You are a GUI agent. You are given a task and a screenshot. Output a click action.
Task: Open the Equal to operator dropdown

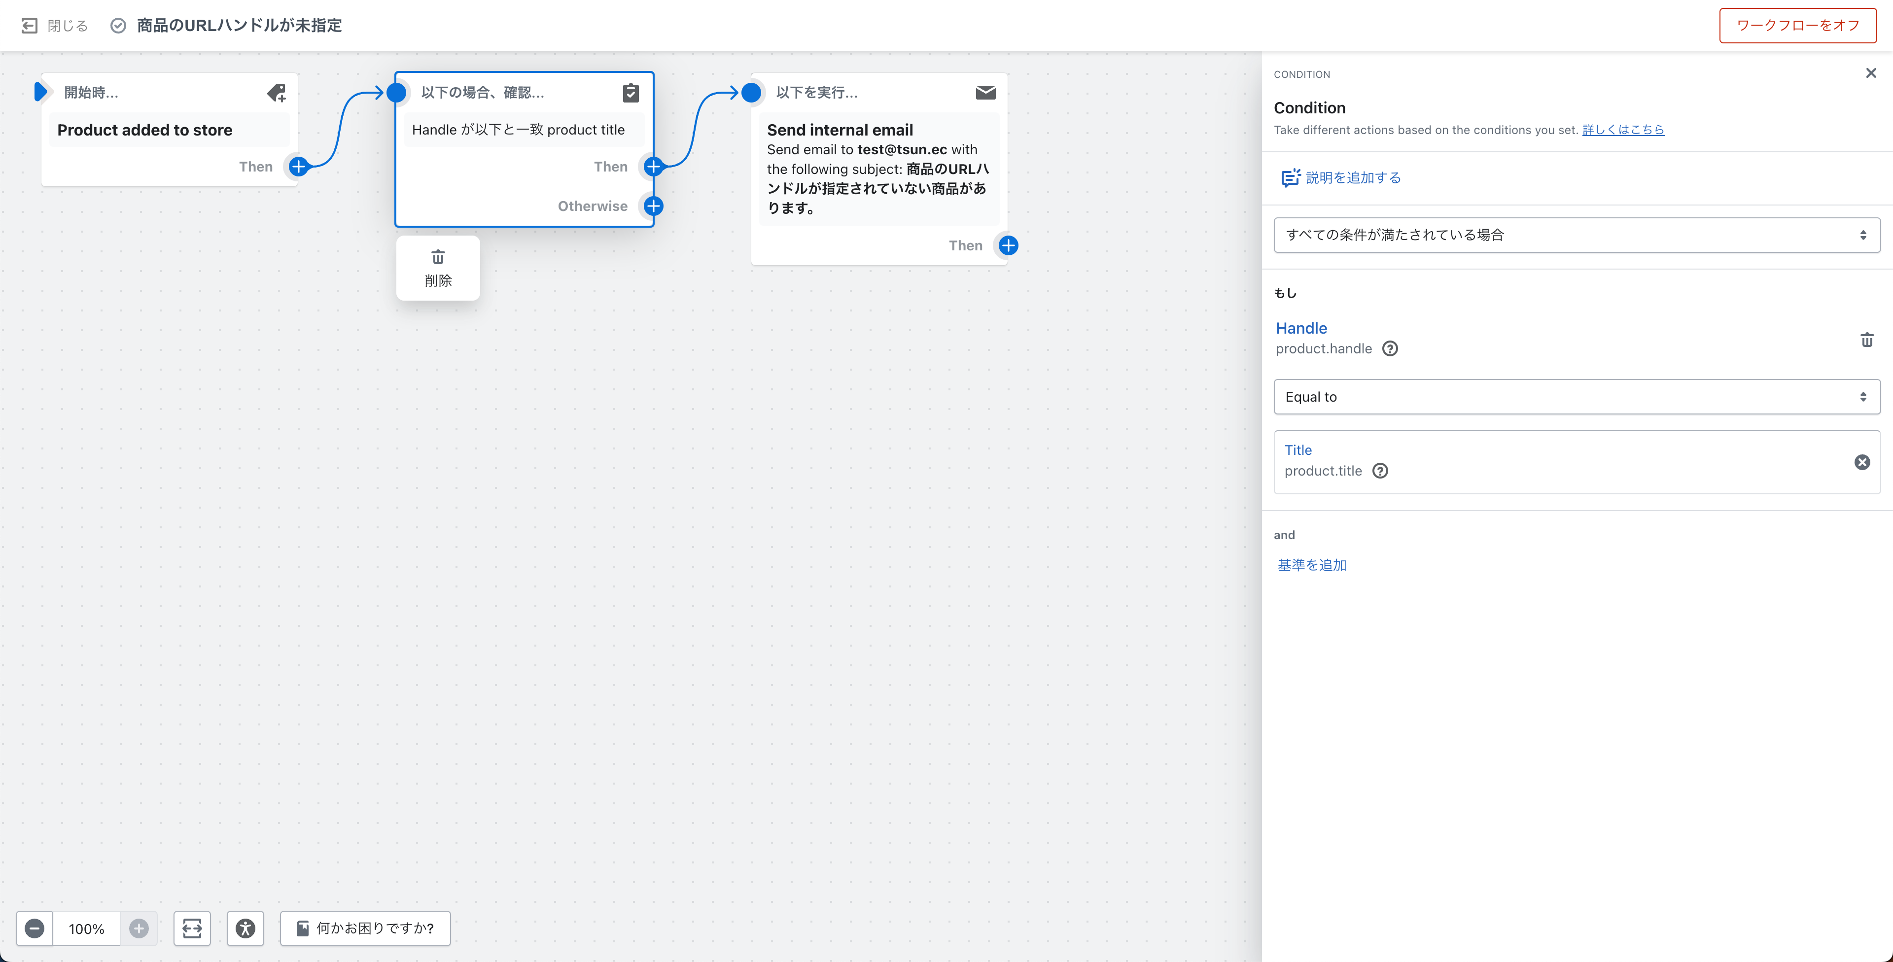[1577, 397]
